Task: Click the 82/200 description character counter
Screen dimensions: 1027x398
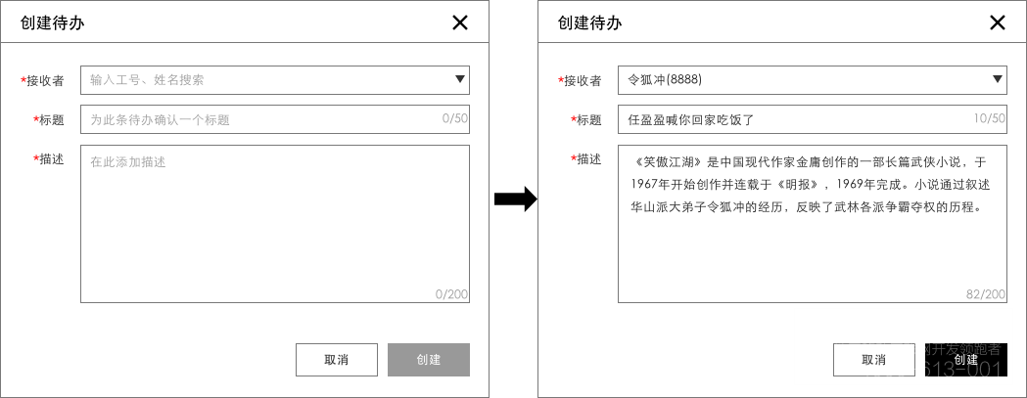Action: click(x=985, y=294)
